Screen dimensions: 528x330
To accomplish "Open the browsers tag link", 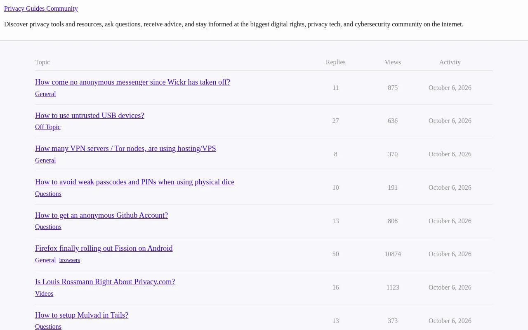I will (x=70, y=260).
